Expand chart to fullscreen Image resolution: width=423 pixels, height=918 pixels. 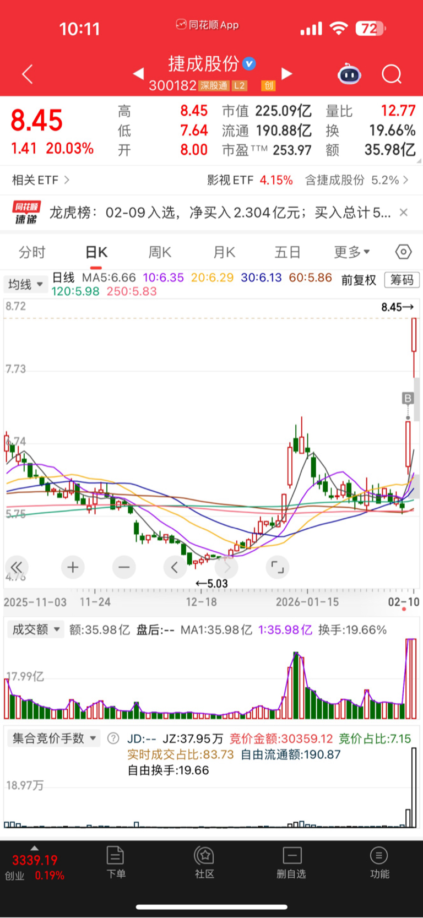(x=278, y=567)
